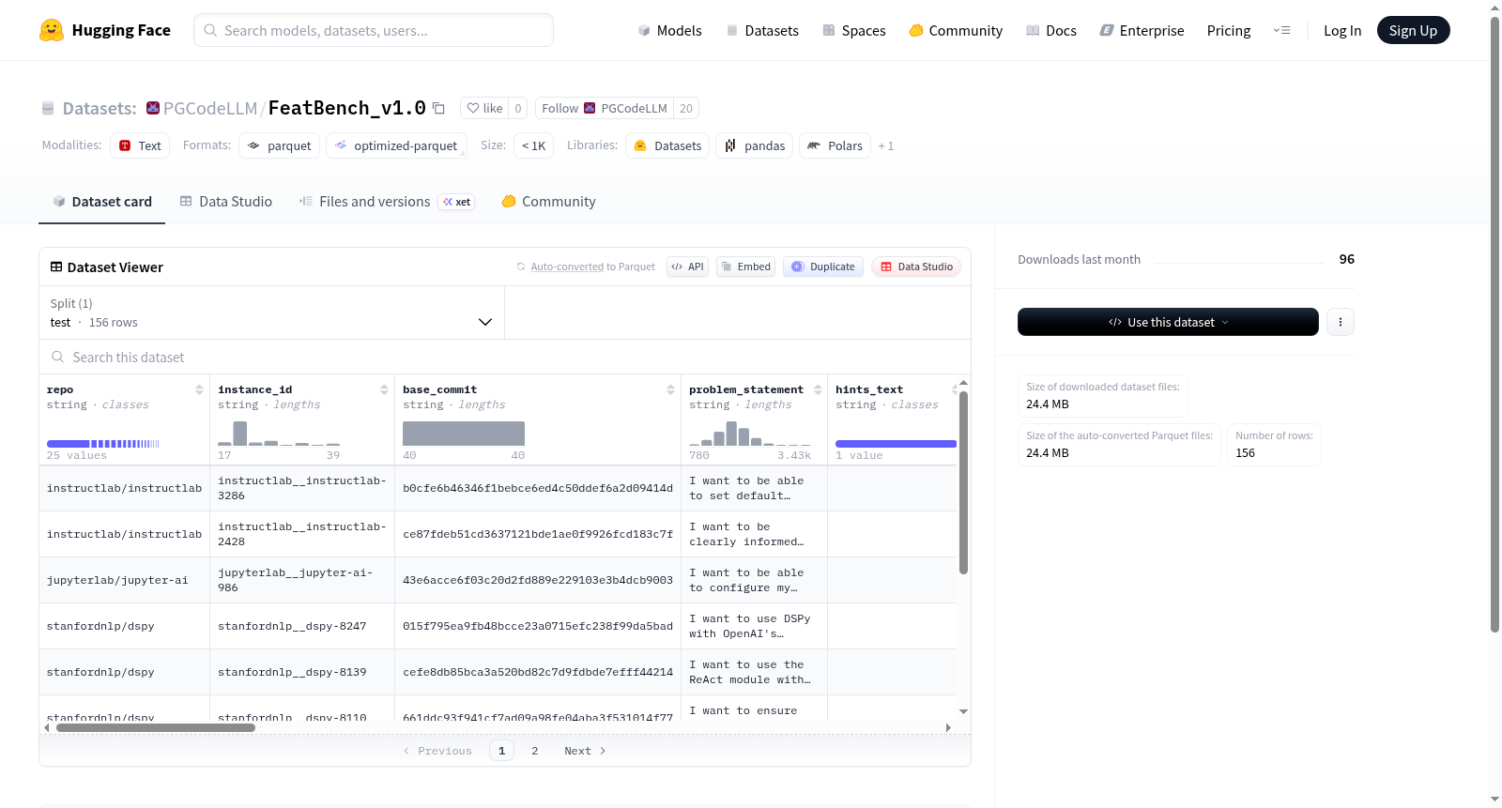
Task: Go to Datasets in the top navigation
Action: click(762, 30)
